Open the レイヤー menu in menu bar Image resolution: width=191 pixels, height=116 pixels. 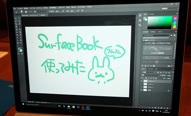[x=39, y=8]
